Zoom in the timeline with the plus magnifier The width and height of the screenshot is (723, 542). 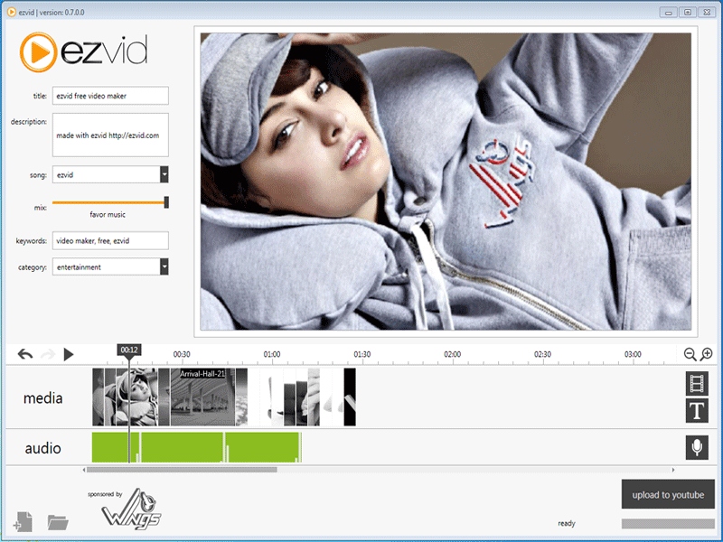707,355
